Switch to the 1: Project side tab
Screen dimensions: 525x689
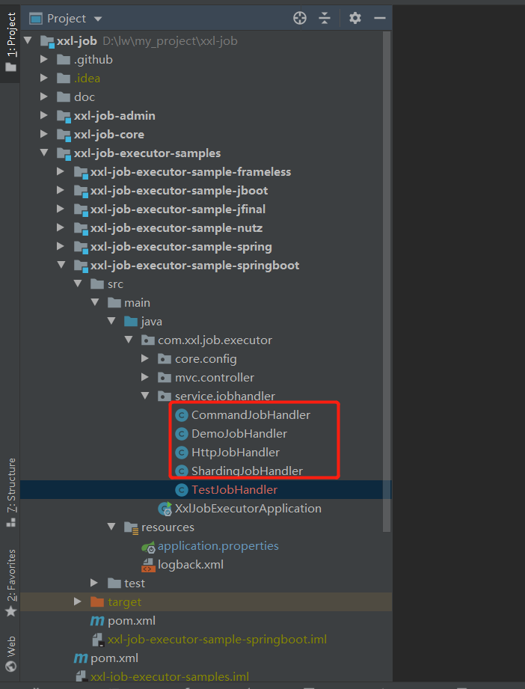point(10,42)
